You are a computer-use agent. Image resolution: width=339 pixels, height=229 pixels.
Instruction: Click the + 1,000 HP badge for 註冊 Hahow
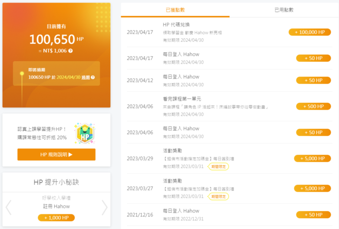56,218
